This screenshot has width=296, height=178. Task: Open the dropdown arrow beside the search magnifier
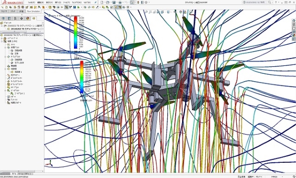[272, 2]
